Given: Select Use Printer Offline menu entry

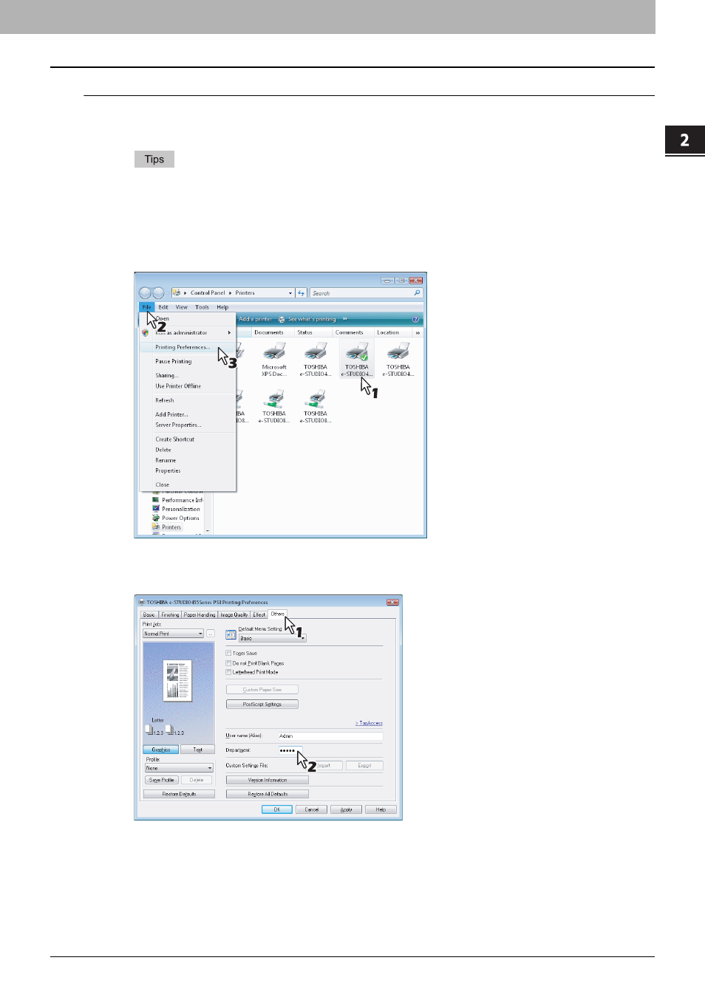Looking at the screenshot, I should point(178,386).
